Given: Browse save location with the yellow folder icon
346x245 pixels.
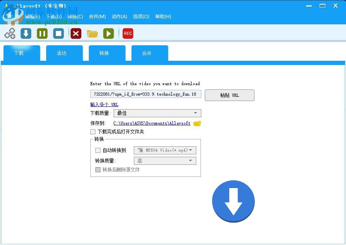Looking at the screenshot, I should click(x=197, y=123).
